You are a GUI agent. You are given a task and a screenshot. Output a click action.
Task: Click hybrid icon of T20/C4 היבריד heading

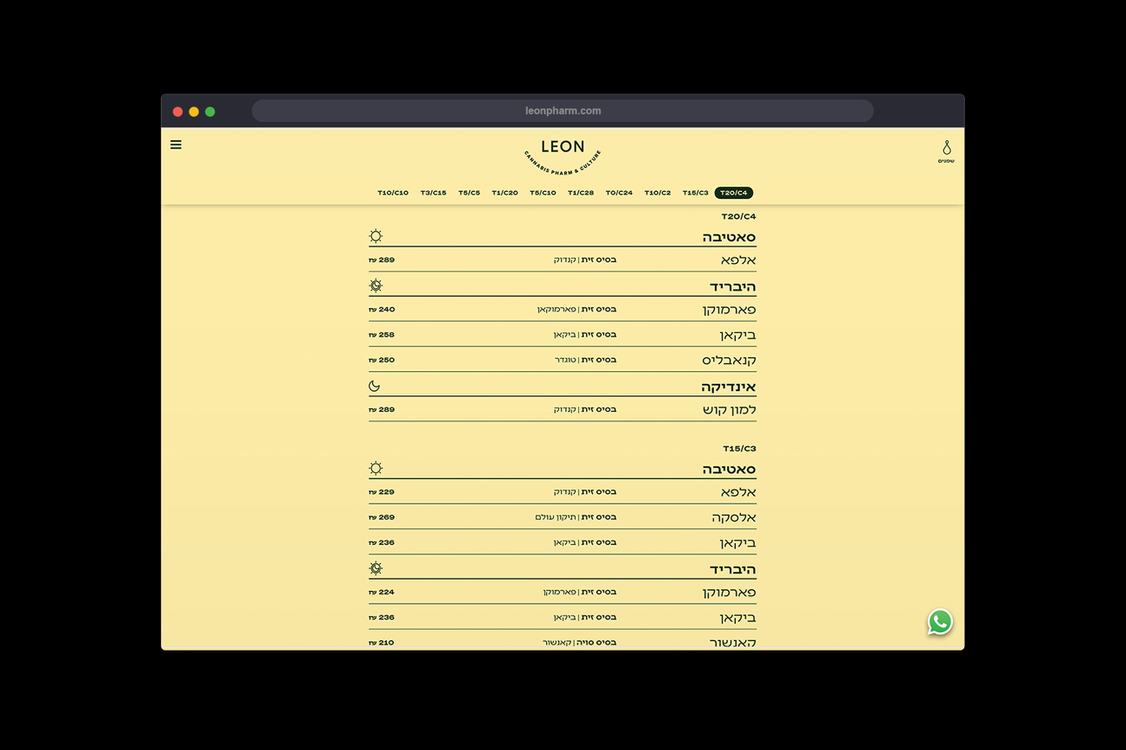tap(376, 285)
